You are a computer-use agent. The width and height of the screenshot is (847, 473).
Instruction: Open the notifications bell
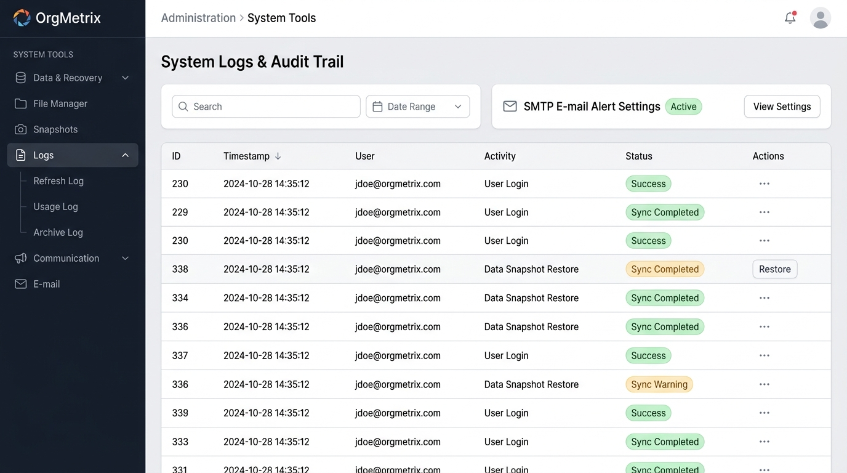(790, 18)
